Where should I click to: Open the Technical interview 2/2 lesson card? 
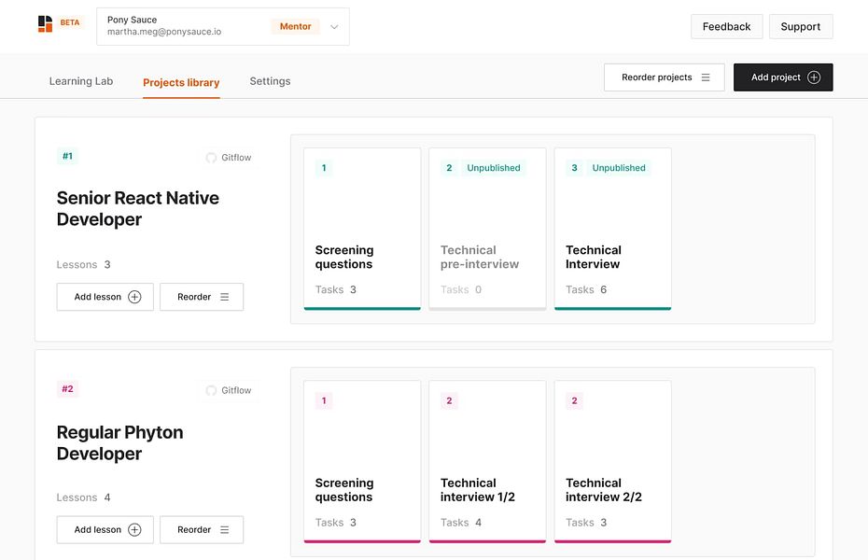(x=613, y=461)
